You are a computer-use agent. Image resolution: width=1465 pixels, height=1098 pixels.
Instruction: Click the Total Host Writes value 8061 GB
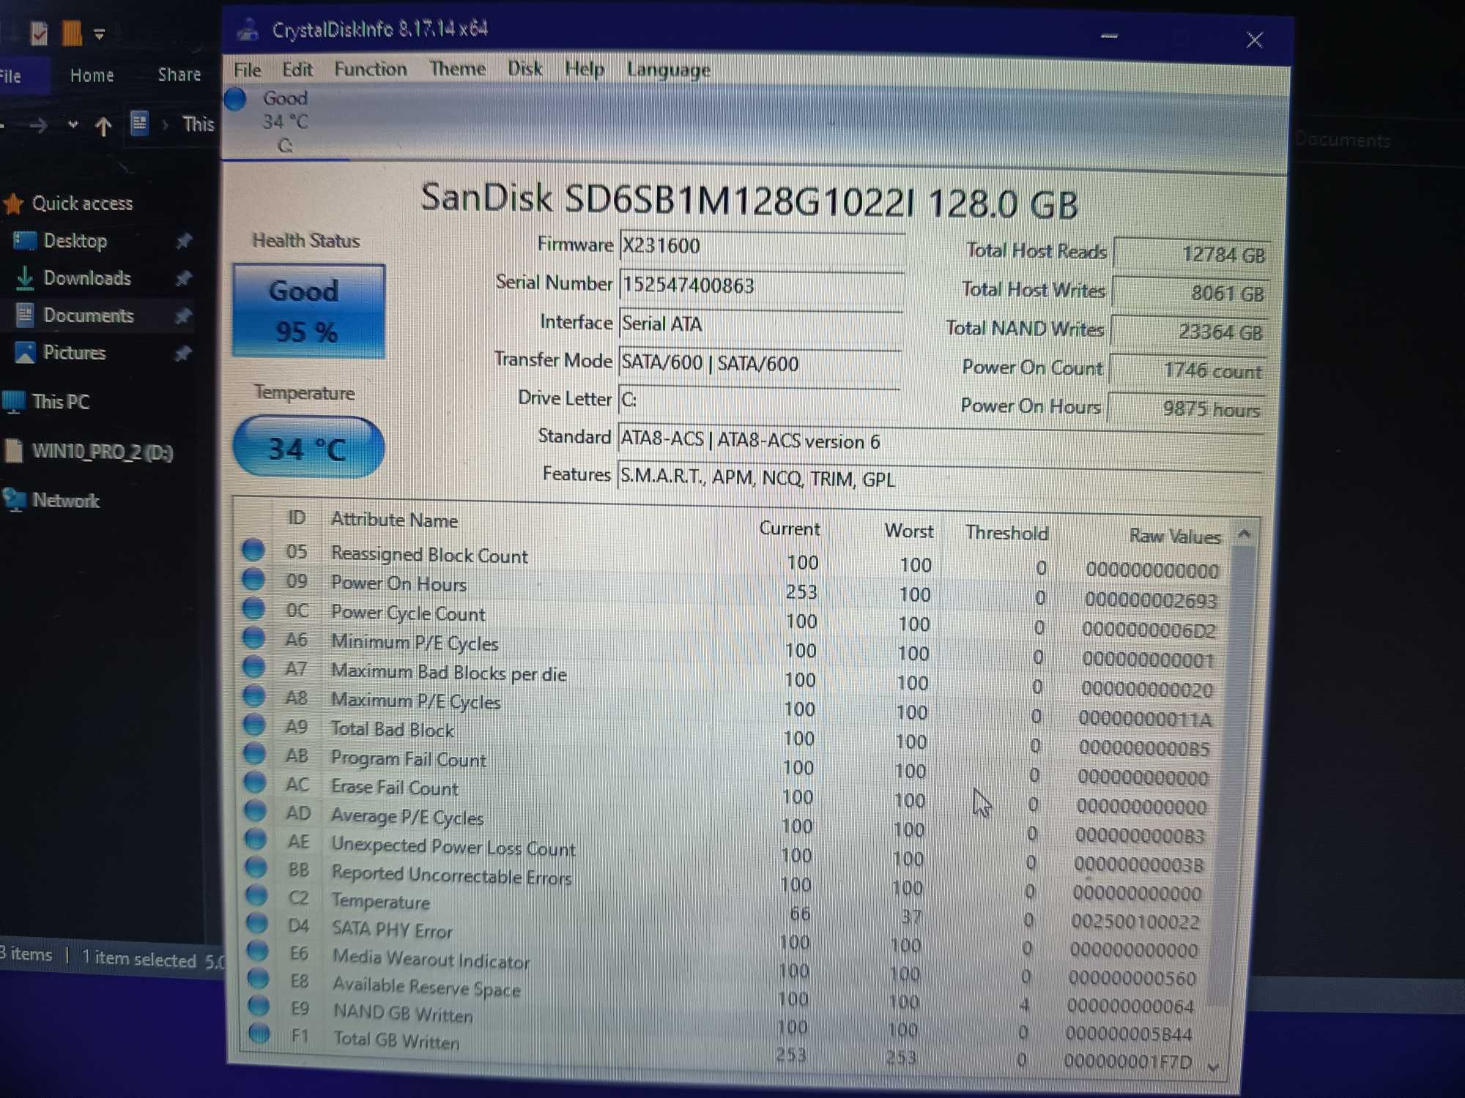pos(1191,293)
